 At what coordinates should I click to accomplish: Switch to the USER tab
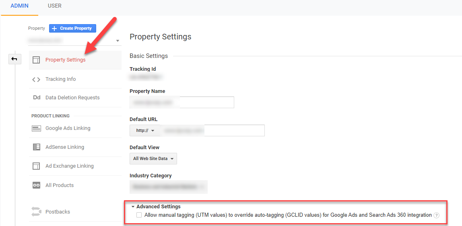tap(55, 6)
